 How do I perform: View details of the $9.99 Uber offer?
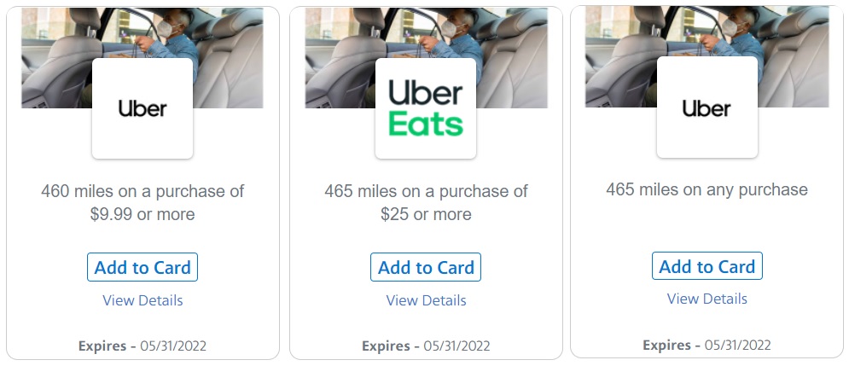[x=142, y=300]
